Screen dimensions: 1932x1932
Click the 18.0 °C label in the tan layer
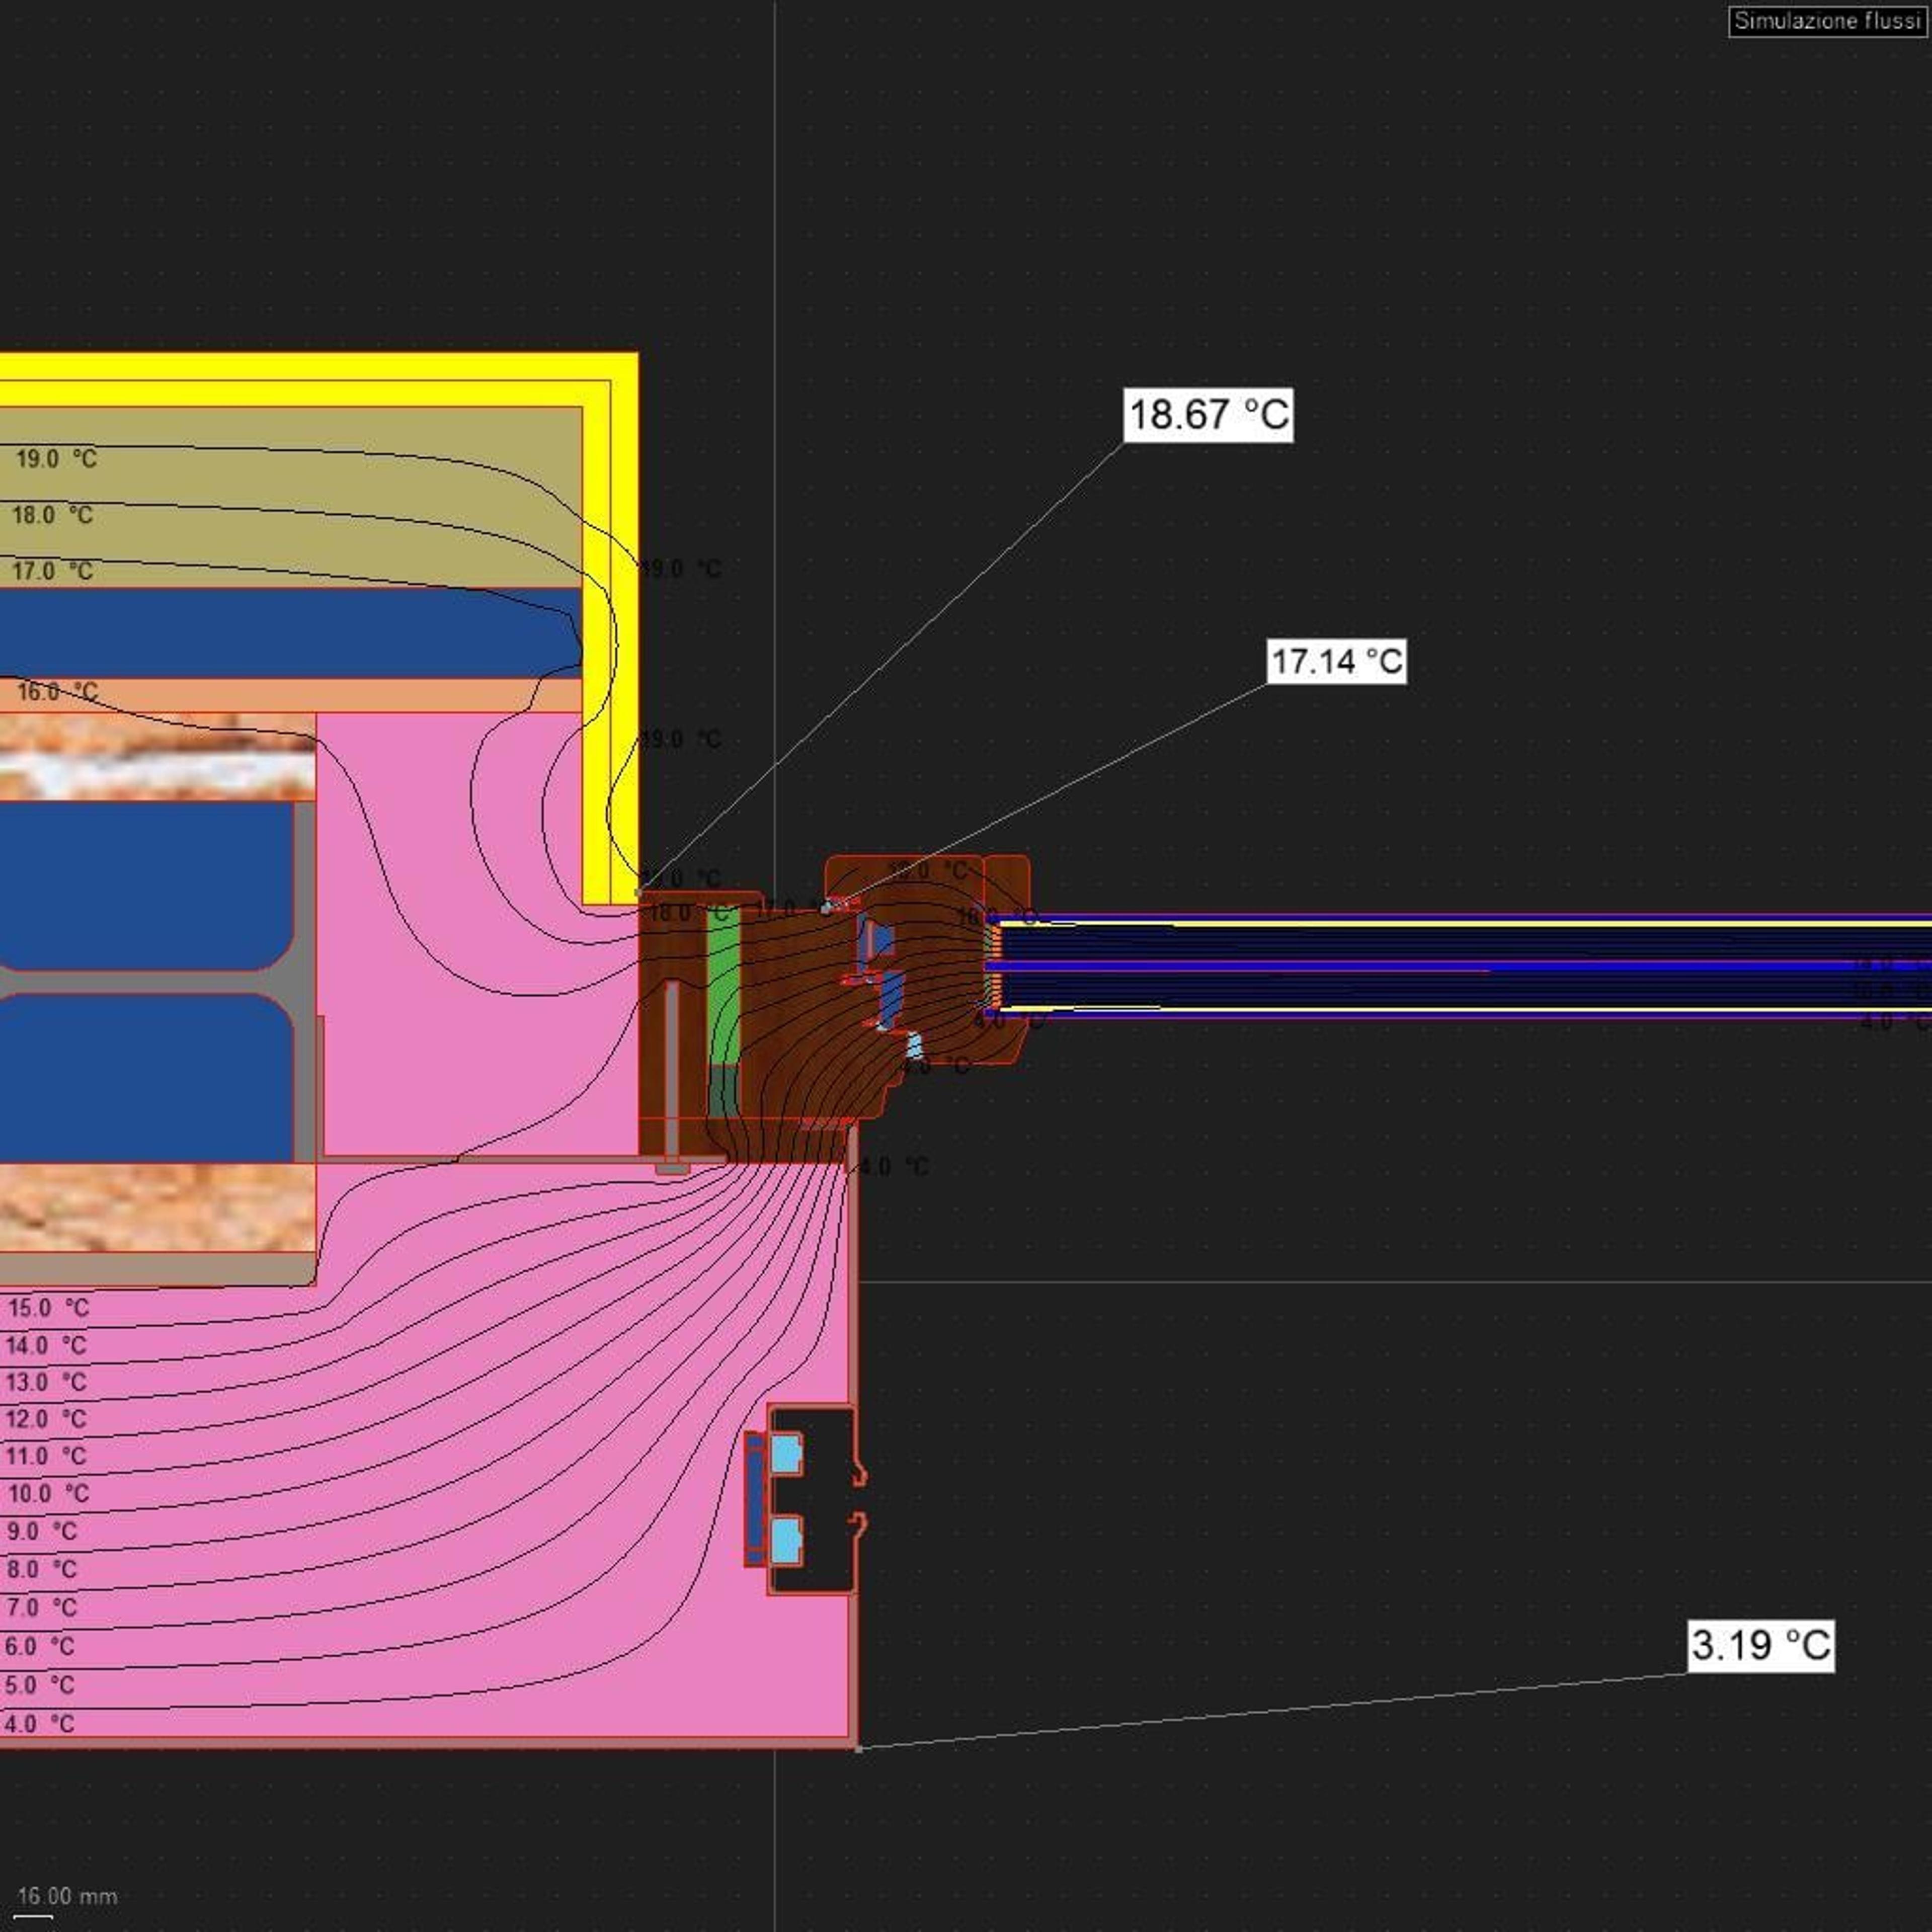[x=52, y=515]
